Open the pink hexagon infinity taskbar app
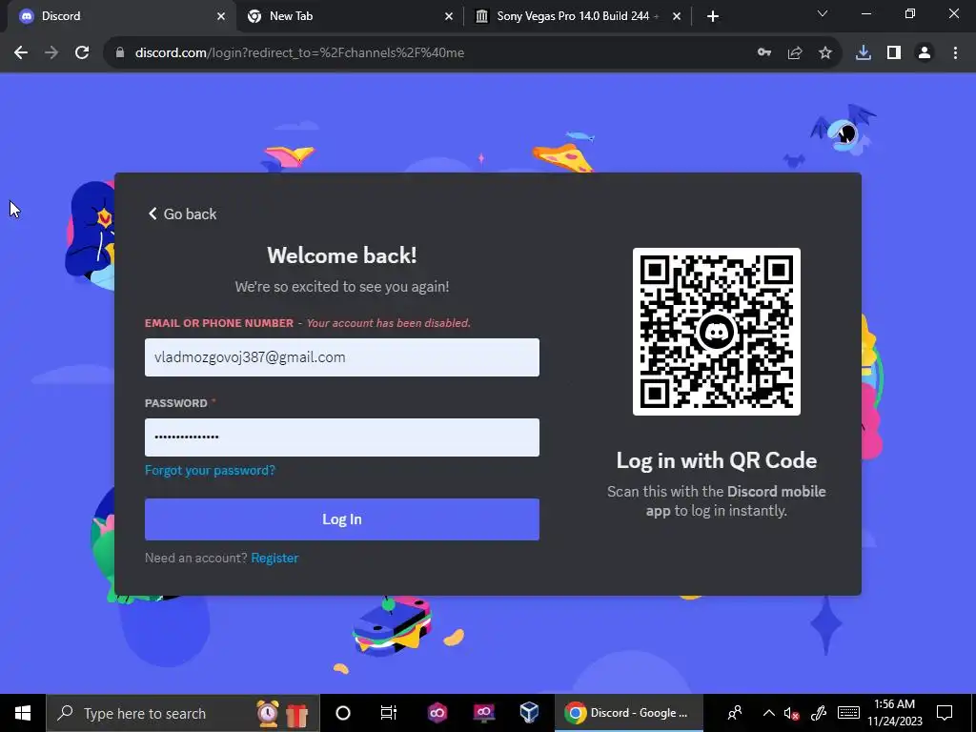Screen dimensions: 976x732 point(437,713)
